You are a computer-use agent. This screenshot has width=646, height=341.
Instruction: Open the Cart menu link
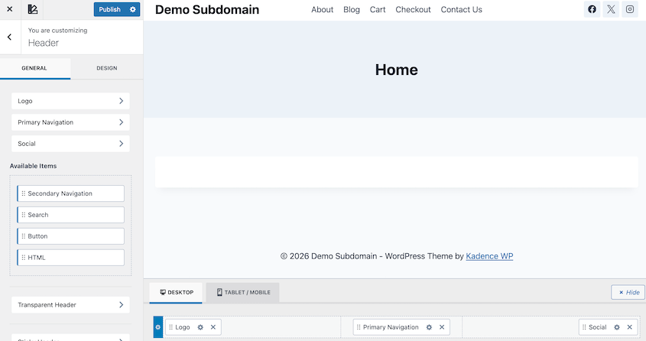[x=378, y=9]
